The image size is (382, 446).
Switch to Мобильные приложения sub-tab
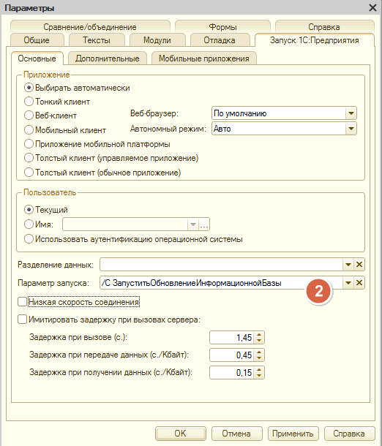pyautogui.click(x=204, y=58)
